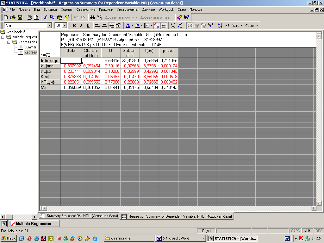Open the Cases dropdown menu
The height and width of the screenshot is (243, 324).
coord(252,26)
